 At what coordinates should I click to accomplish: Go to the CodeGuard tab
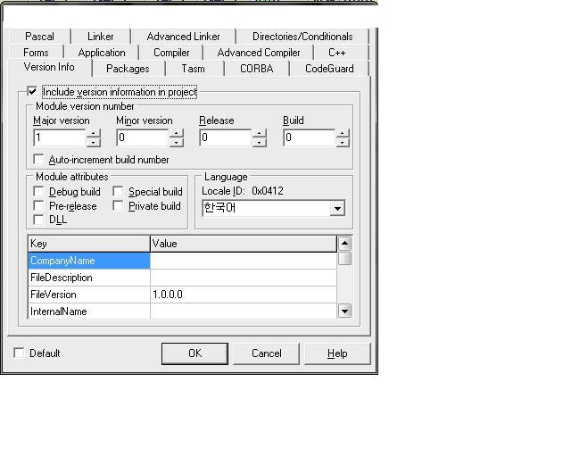pos(329,69)
